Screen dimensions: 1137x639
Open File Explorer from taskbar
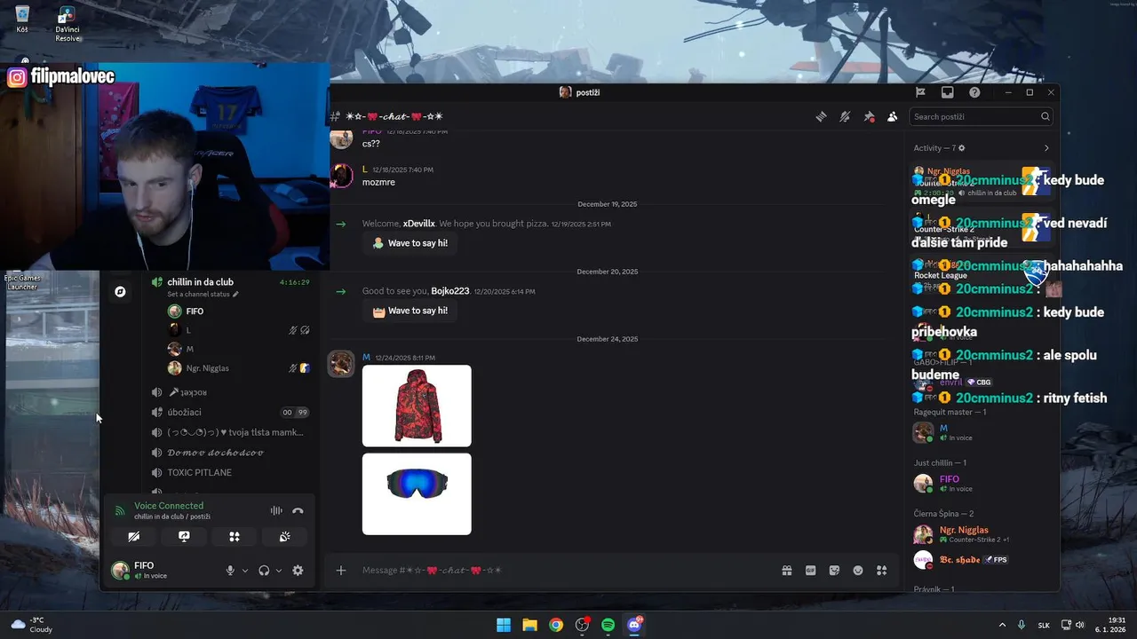click(529, 625)
